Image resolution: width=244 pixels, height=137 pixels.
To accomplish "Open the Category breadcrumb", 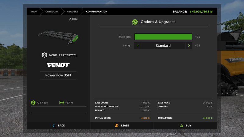I will (x=52, y=12).
